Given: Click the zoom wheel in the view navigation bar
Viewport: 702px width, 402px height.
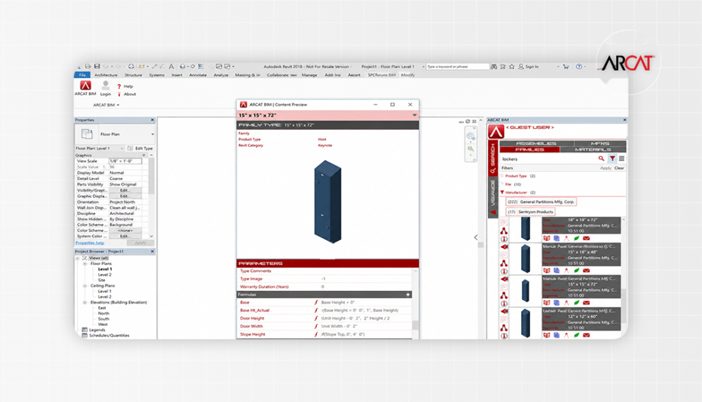Looking at the screenshot, I should tap(470, 136).
